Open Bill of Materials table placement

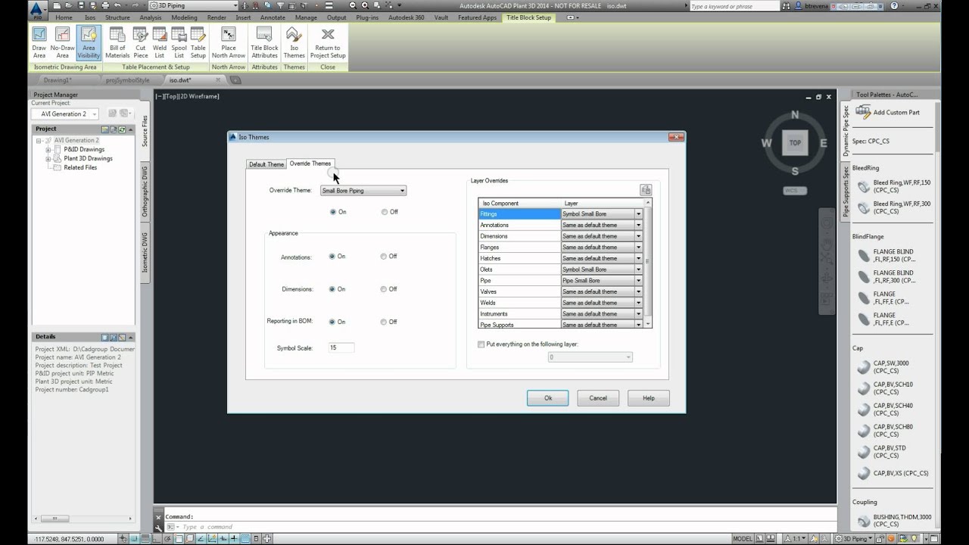tap(117, 42)
